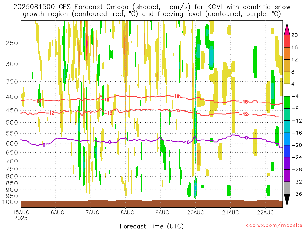Viewport: 305px width, 229px height.
Task: Click the white color bar segment between -4 and 4
Action: (287, 90)
